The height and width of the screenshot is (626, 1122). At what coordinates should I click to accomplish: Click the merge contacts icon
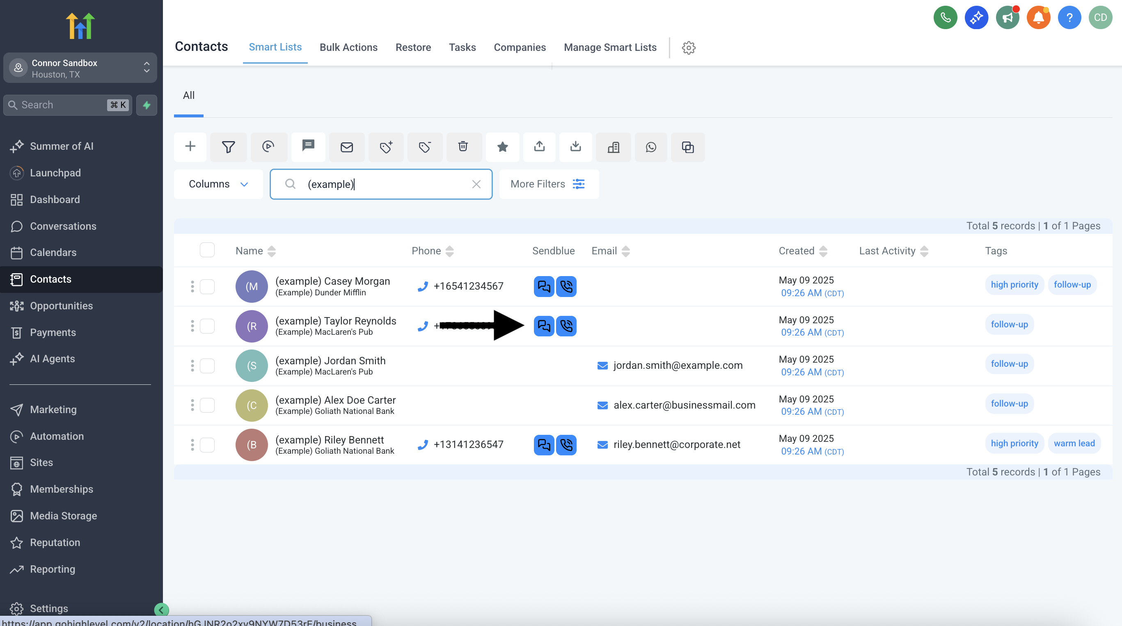coord(688,147)
